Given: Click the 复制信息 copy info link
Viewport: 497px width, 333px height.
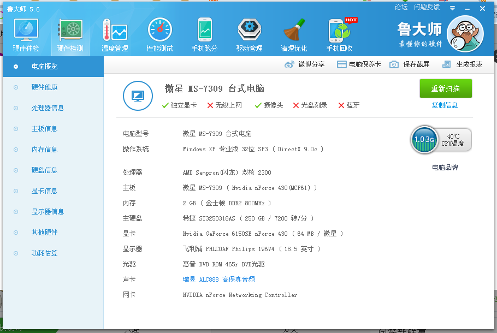Looking at the screenshot, I should pyautogui.click(x=445, y=105).
